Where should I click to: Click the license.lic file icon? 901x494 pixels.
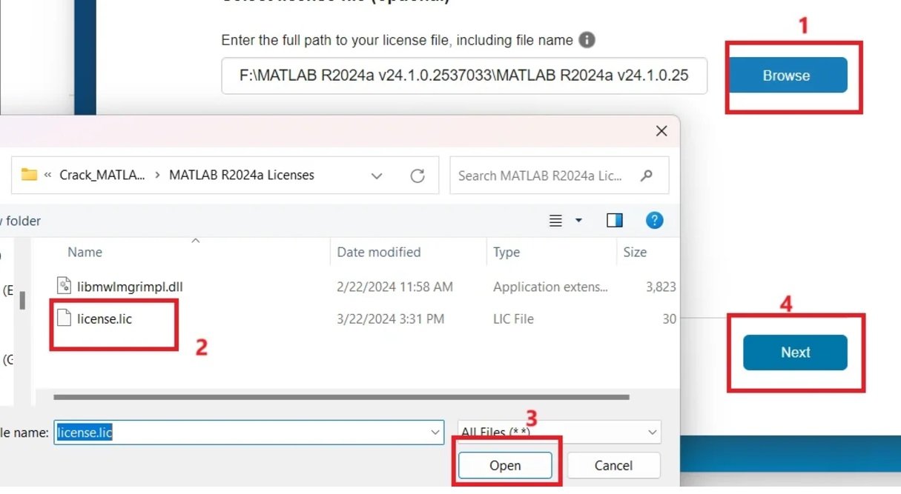pos(64,319)
